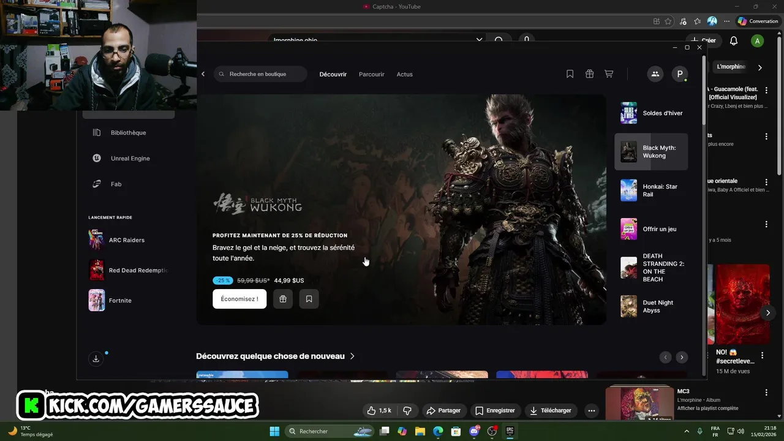Click the taskbar Rechercher search box

pyautogui.click(x=331, y=431)
